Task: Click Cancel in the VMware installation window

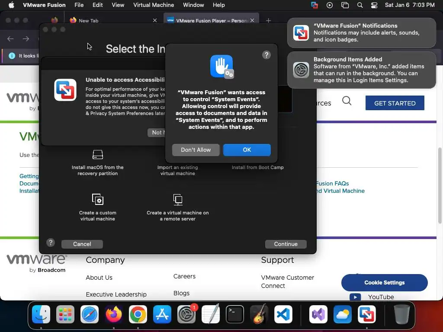Action: (82, 244)
